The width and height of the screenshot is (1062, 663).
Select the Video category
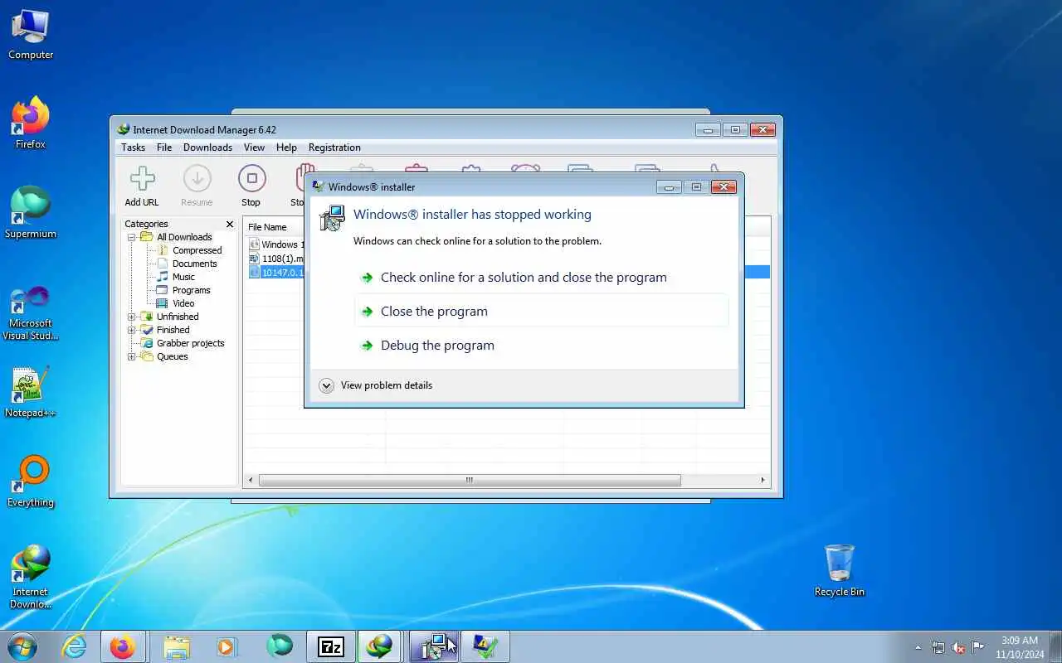(183, 303)
